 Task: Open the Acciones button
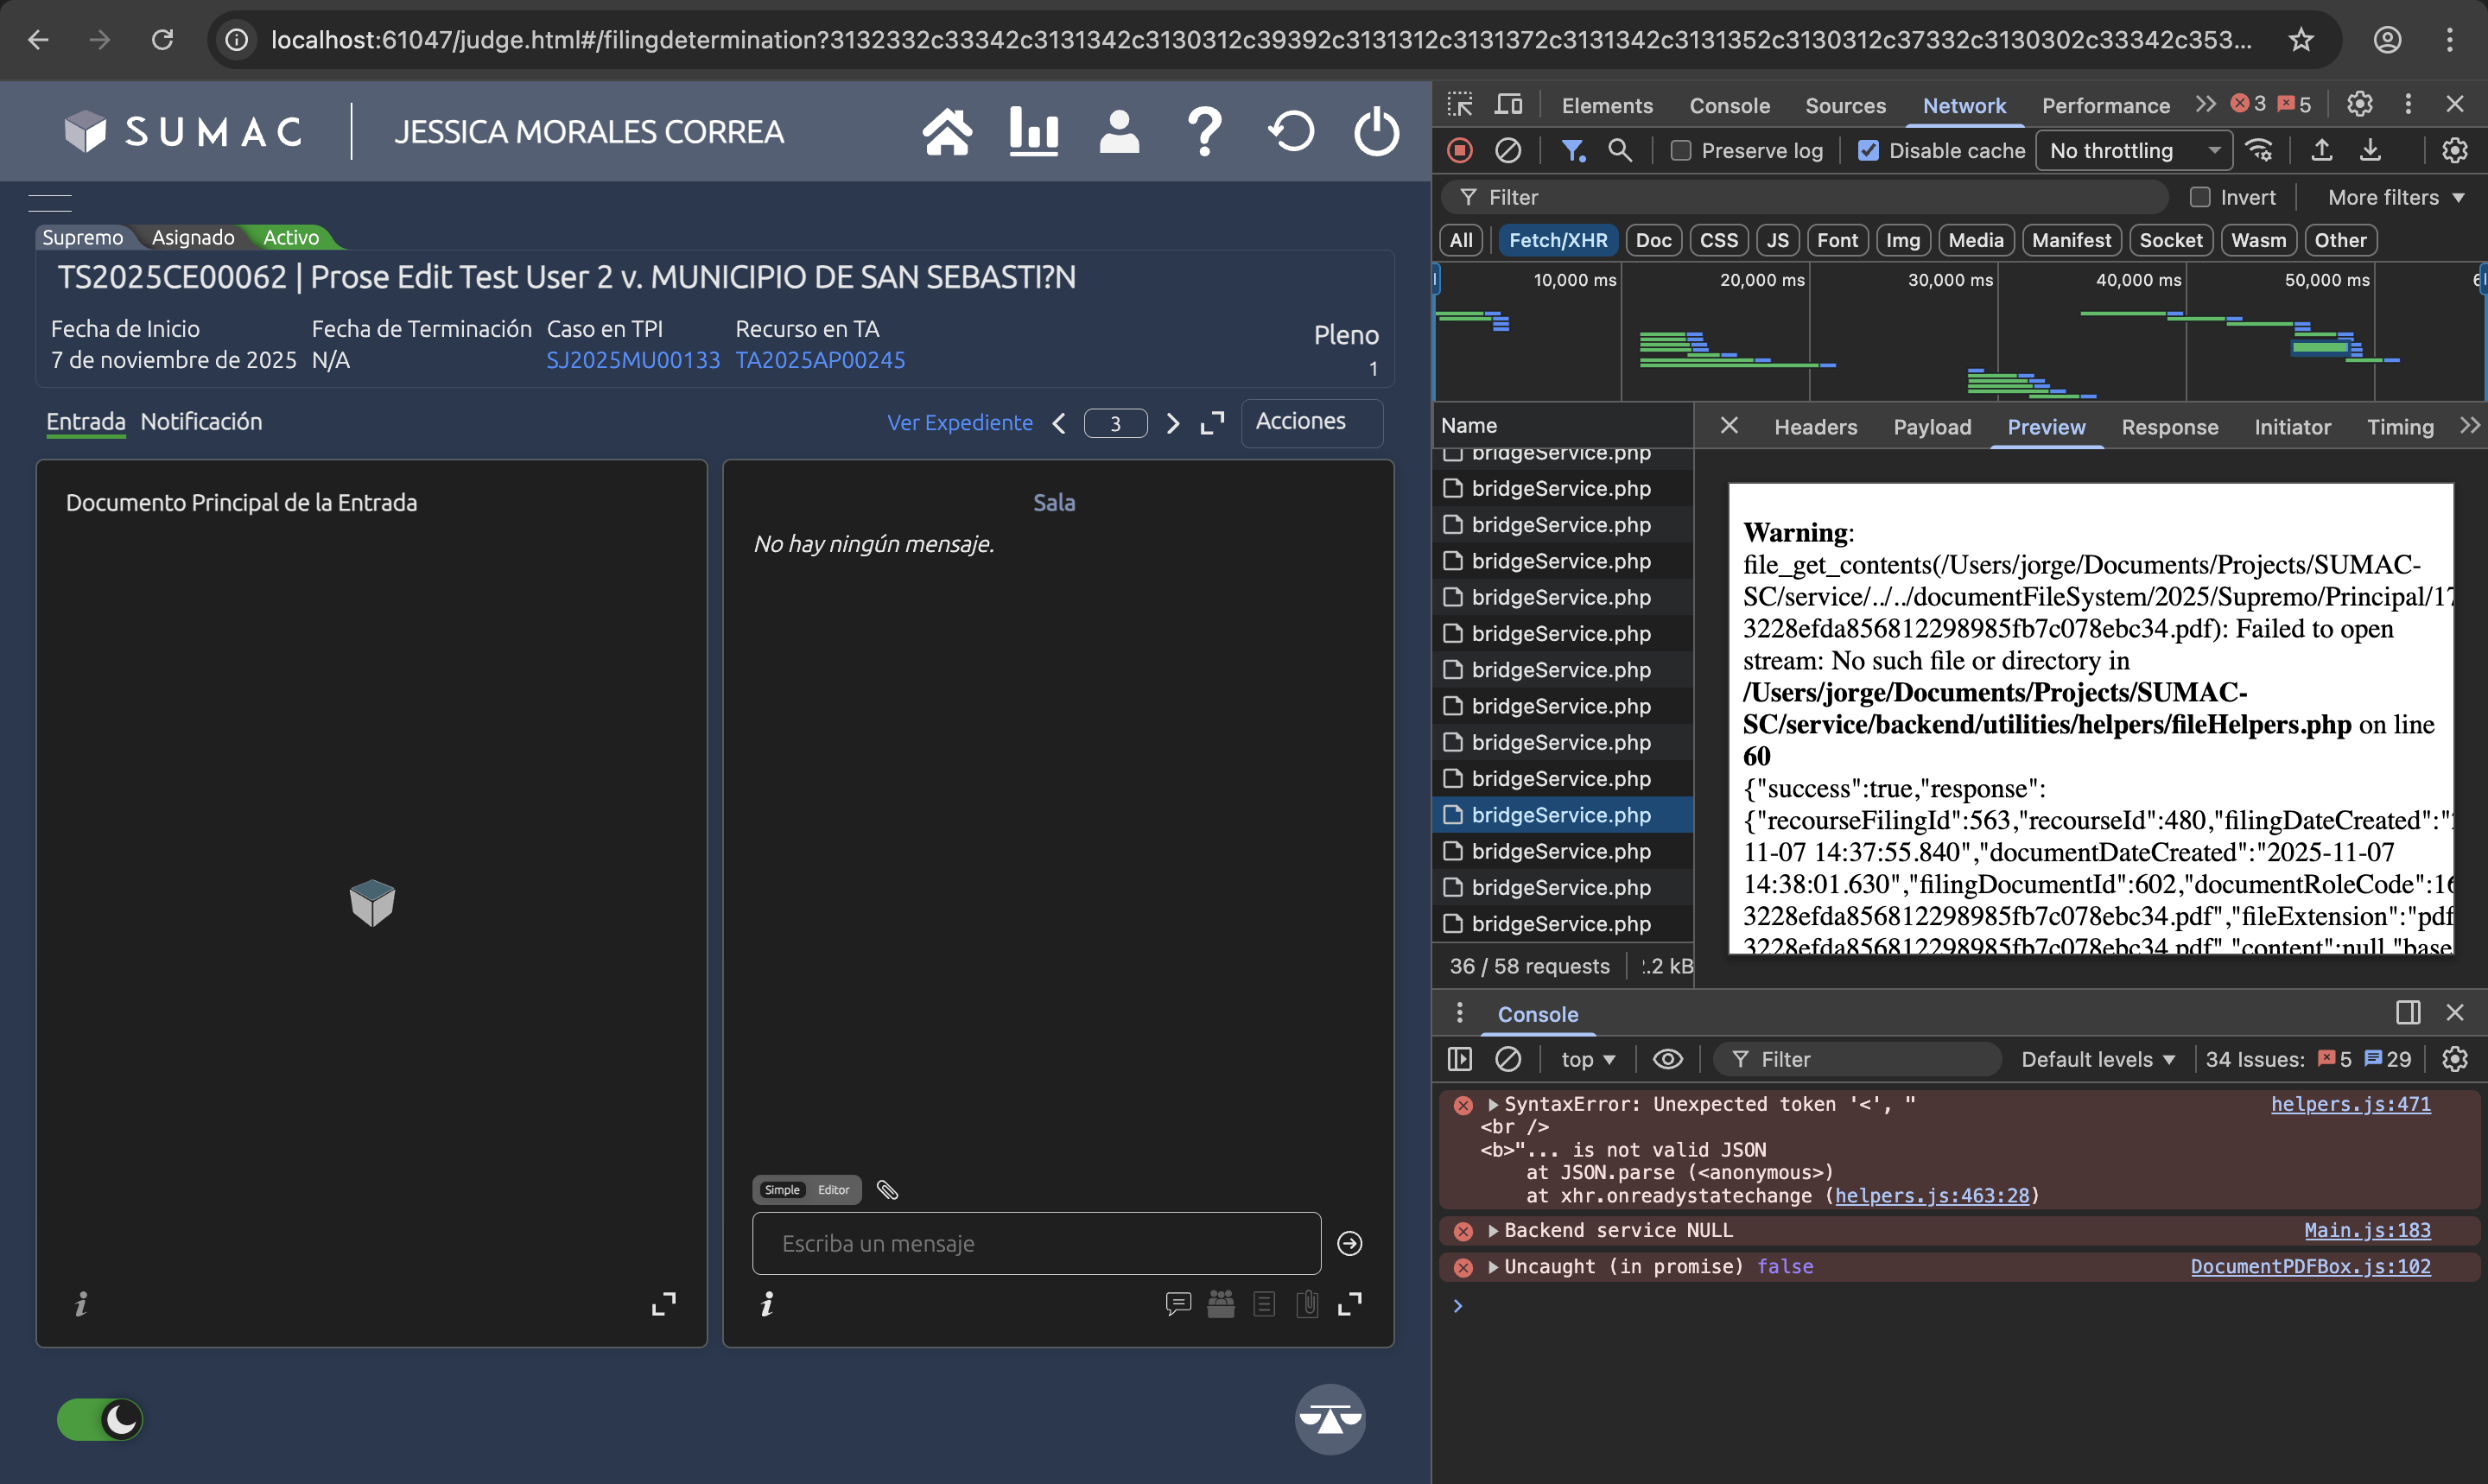click(1311, 421)
